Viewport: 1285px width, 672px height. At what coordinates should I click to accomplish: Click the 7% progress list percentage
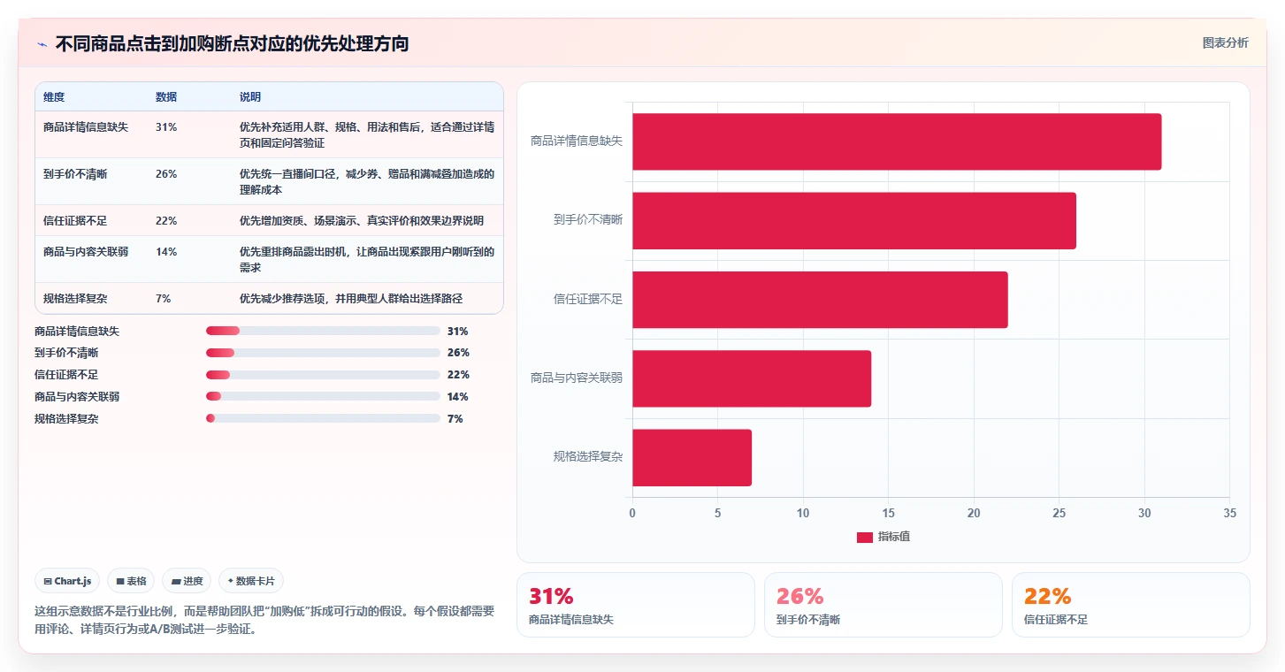click(455, 419)
